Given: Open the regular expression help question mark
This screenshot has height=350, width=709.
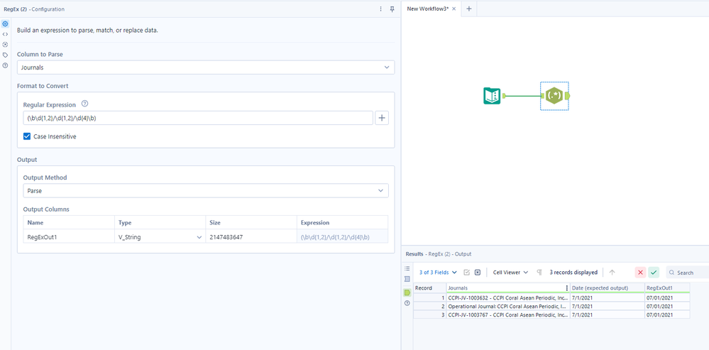Looking at the screenshot, I should [x=84, y=104].
